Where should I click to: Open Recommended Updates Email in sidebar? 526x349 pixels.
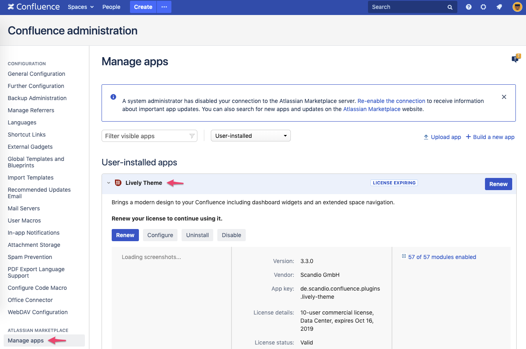[39, 193]
